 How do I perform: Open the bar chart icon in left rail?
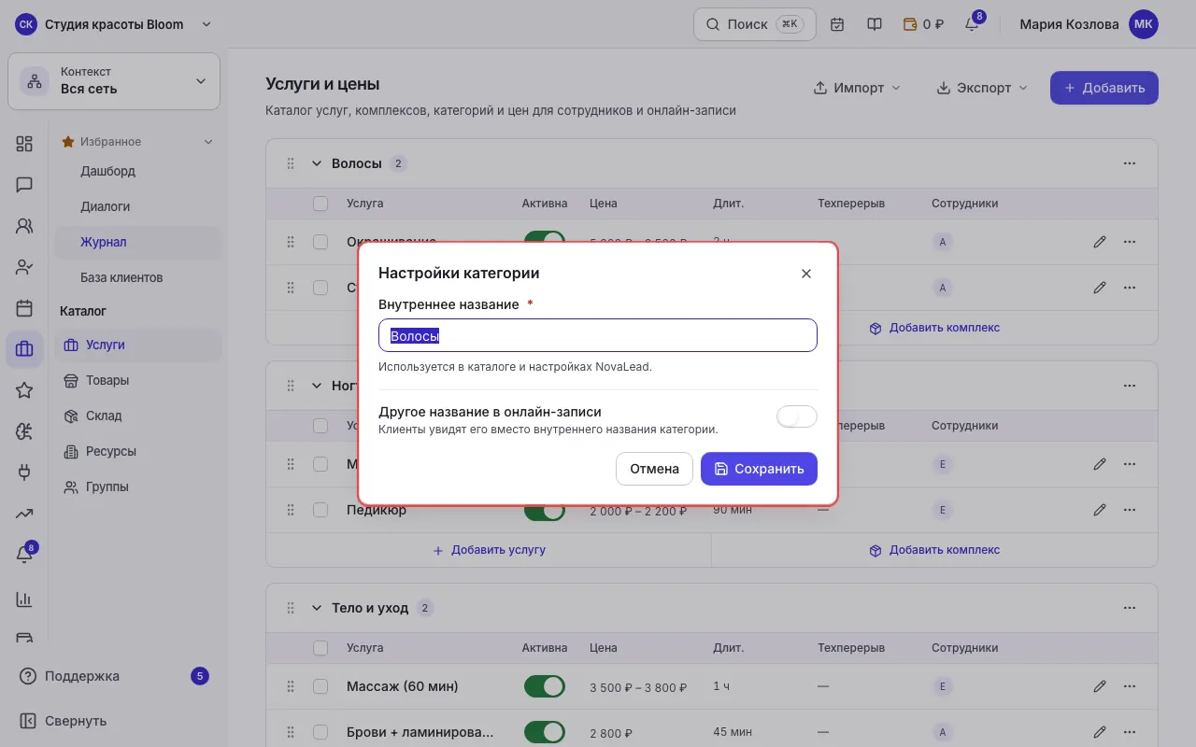pyautogui.click(x=24, y=599)
